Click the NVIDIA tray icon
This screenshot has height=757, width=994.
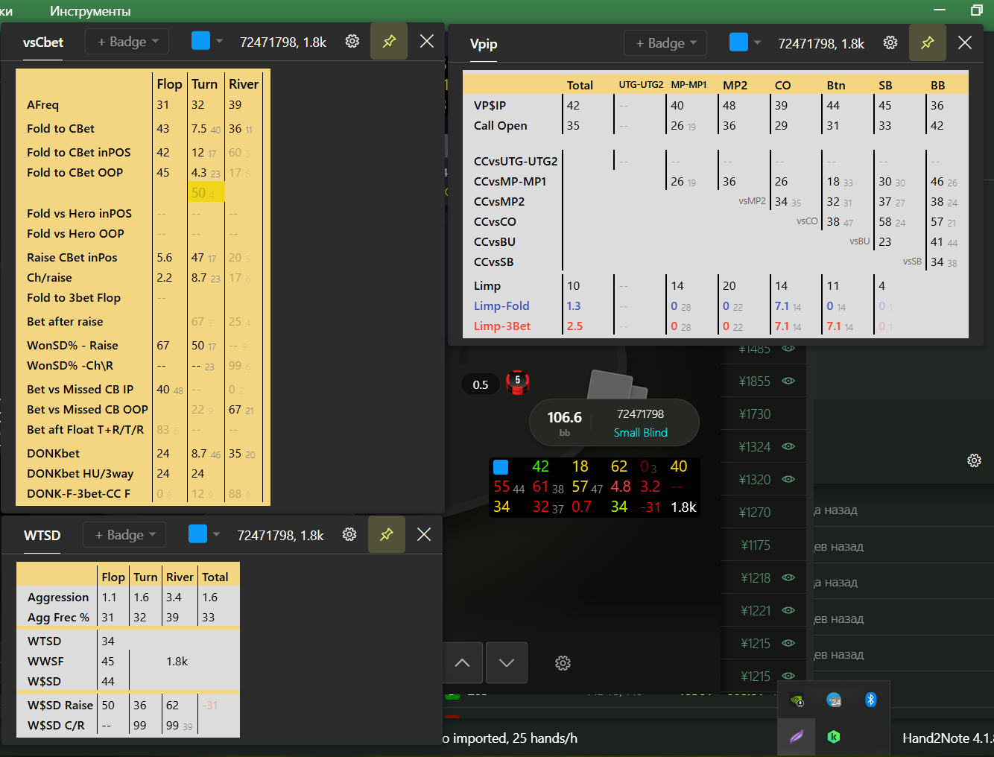[x=797, y=700]
